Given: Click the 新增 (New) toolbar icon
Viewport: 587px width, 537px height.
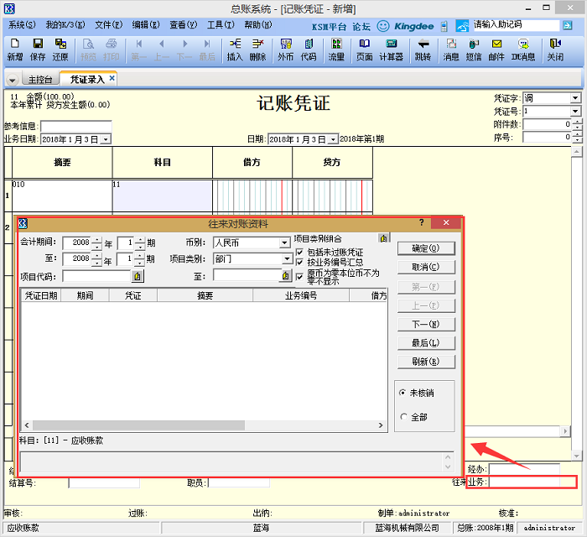Looking at the screenshot, I should click(x=14, y=50).
